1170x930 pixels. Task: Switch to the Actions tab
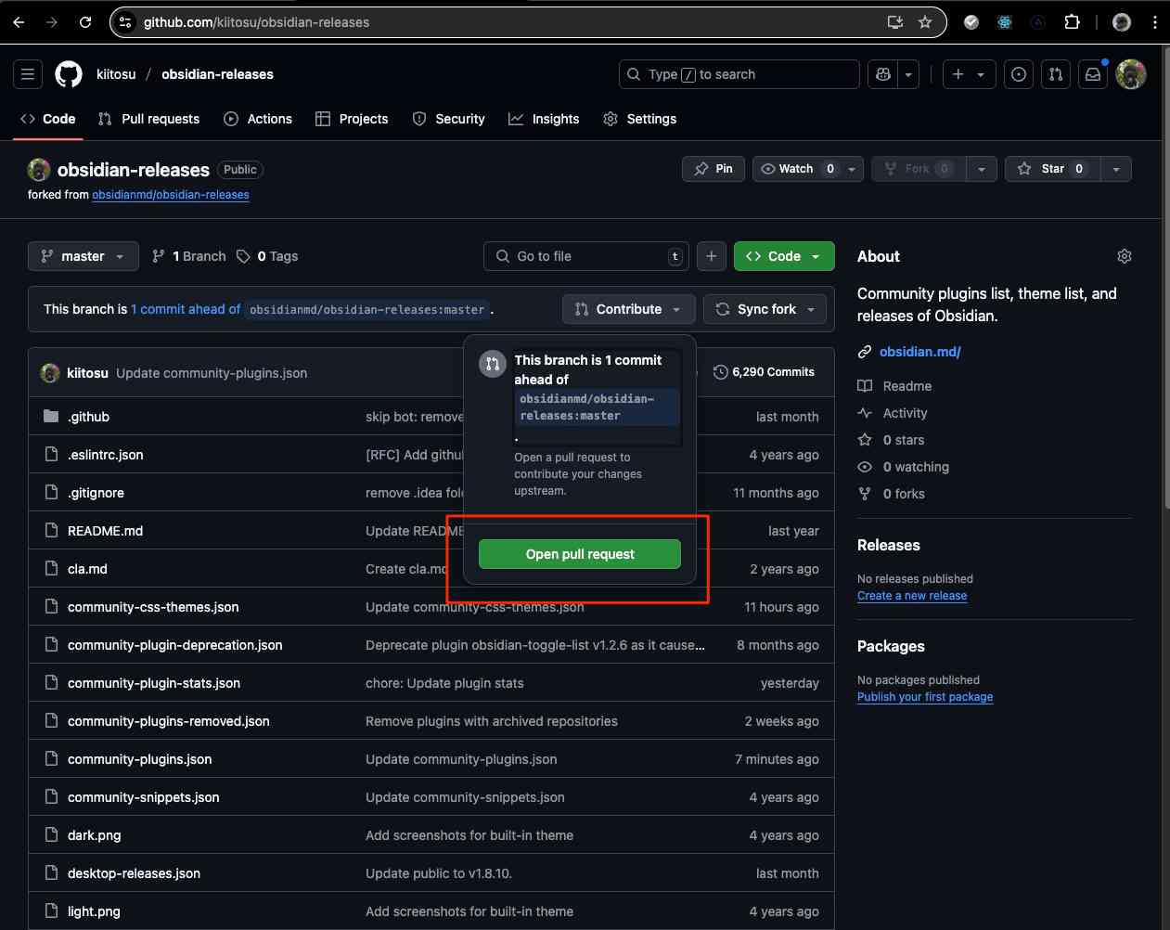(258, 119)
